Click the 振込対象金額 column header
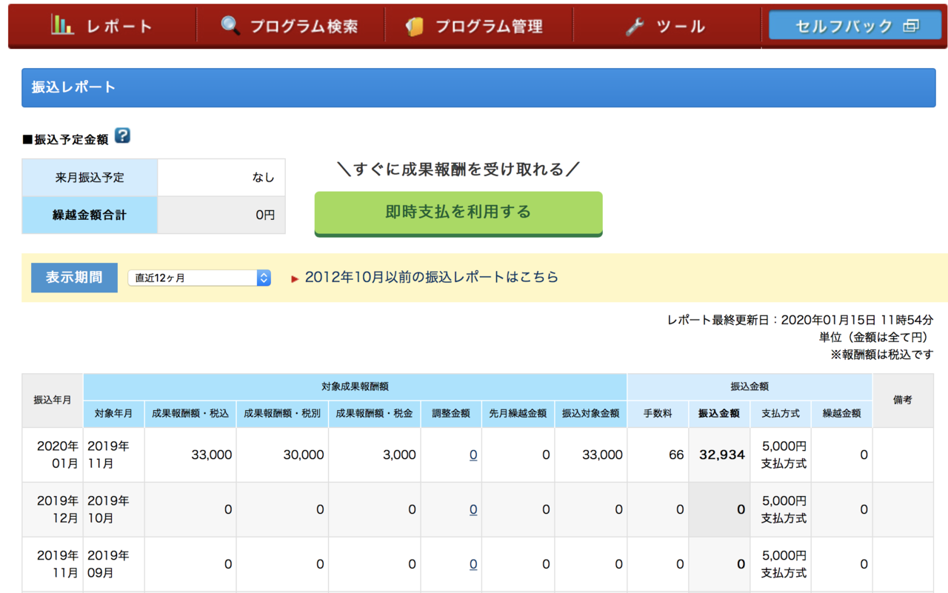948x593 pixels. 591,414
